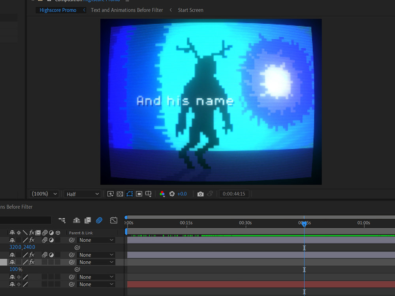This screenshot has height=296, width=395.
Task: Switch to the Highscore Promo composition tab
Action: click(58, 10)
